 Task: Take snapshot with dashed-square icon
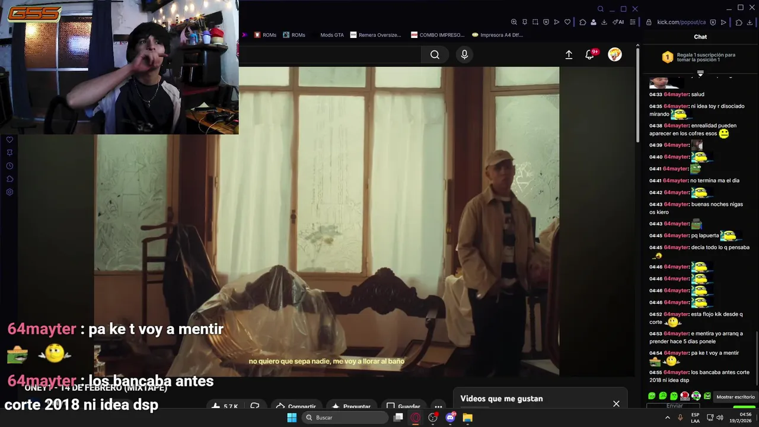[535, 22]
